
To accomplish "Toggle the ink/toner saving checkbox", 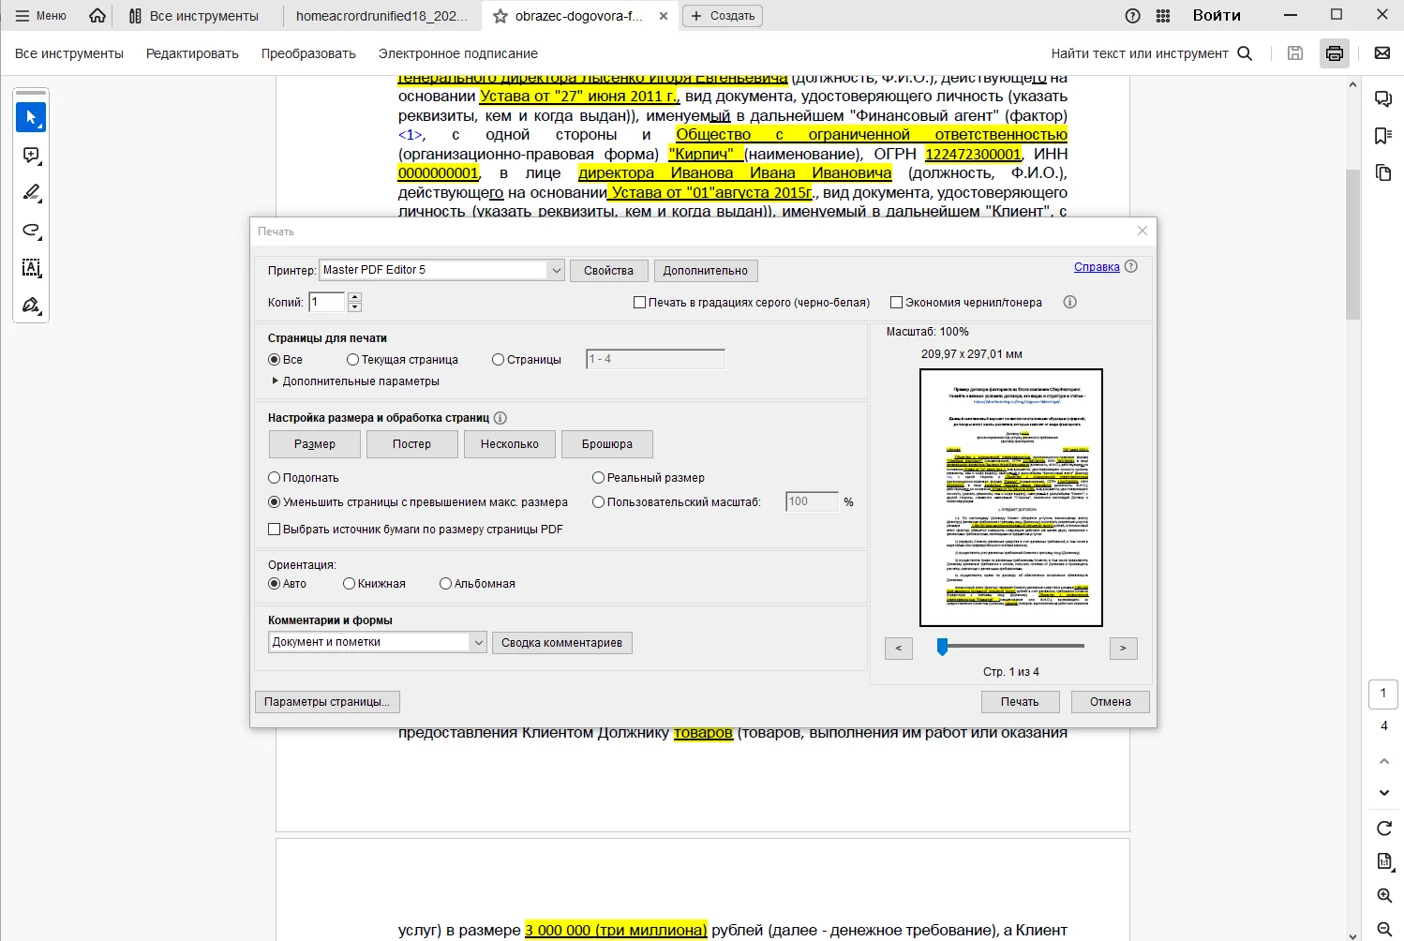I will tap(896, 303).
